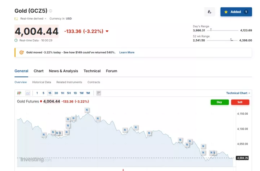Click the 4,004.26 current price label
The image size is (260, 171).
click(x=242, y=158)
